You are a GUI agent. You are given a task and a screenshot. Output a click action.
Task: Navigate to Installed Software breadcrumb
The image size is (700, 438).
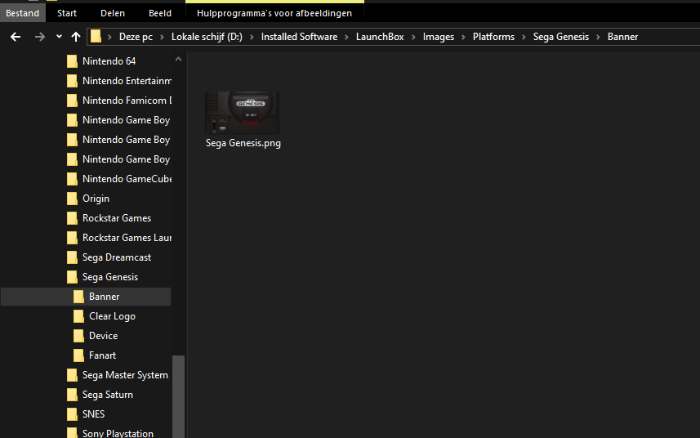tap(299, 37)
